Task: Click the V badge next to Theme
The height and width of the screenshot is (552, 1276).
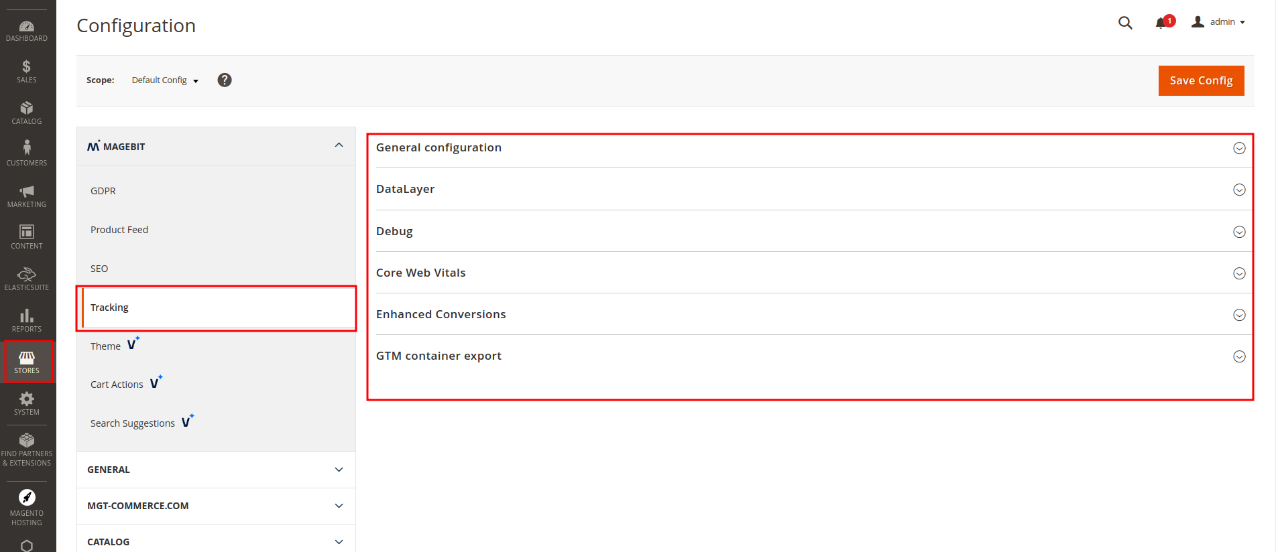Action: point(133,343)
